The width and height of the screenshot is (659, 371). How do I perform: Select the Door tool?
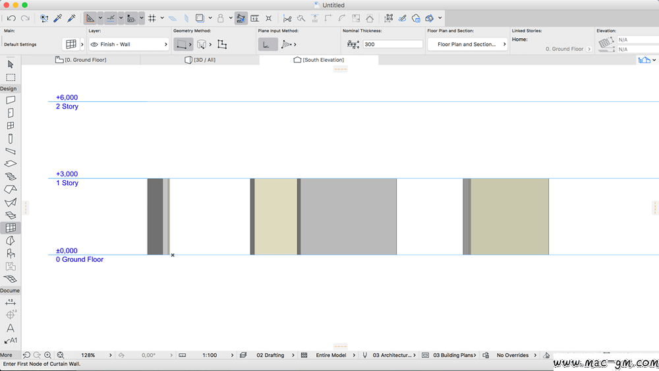[x=11, y=113]
